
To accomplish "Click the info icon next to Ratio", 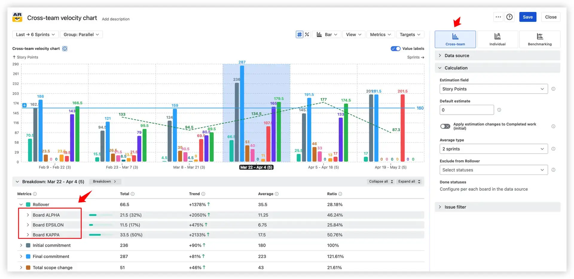I will 340,194.
